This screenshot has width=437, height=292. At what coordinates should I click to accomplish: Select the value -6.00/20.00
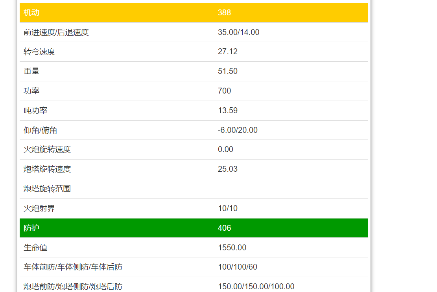point(238,130)
